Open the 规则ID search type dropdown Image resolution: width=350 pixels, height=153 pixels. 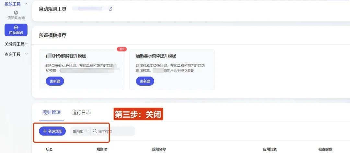click(80, 131)
